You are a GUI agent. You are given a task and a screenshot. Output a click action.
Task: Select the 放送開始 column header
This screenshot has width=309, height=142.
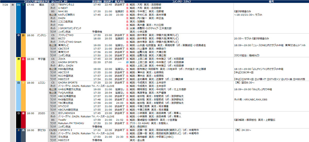[97, 2]
